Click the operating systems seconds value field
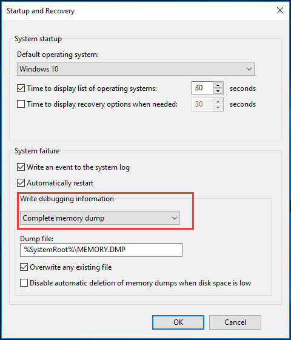Image resolution: width=291 pixels, height=340 pixels. coord(202,88)
